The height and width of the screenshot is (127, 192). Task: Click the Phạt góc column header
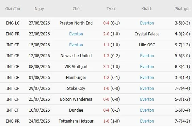click(x=182, y=9)
